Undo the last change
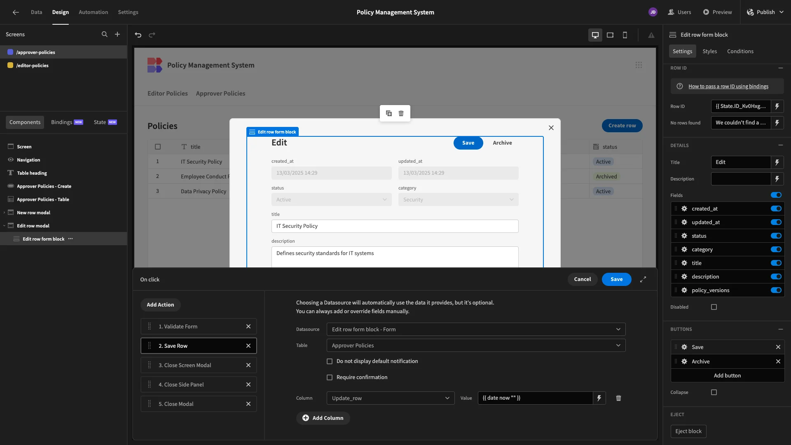 tap(138, 35)
